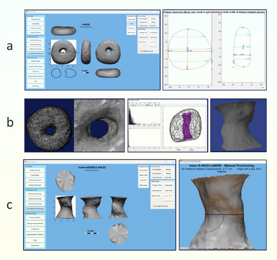The image size is (277, 260).
Task: Toggle Sort objects by size in bottom window
Action: point(160,206)
